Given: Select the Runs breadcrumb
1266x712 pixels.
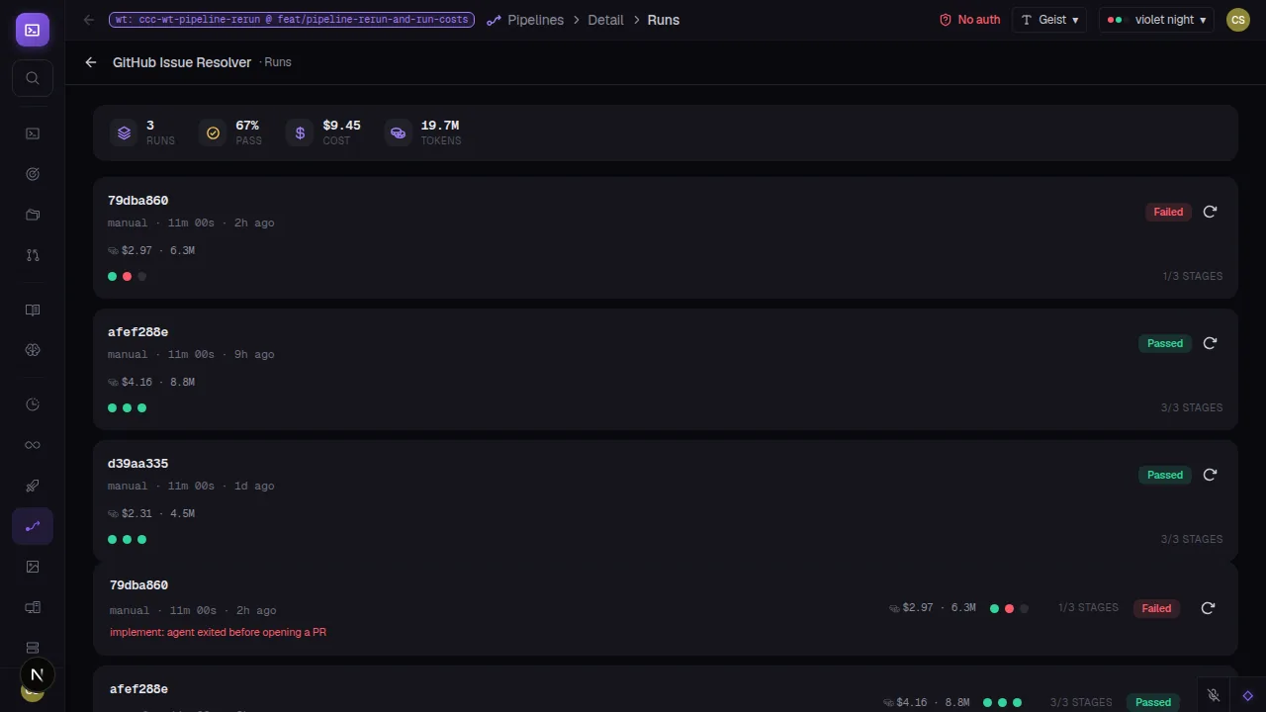Looking at the screenshot, I should pos(664,20).
